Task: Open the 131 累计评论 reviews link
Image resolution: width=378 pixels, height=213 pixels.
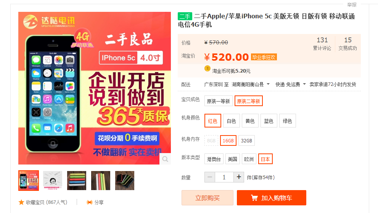Action: (322, 44)
